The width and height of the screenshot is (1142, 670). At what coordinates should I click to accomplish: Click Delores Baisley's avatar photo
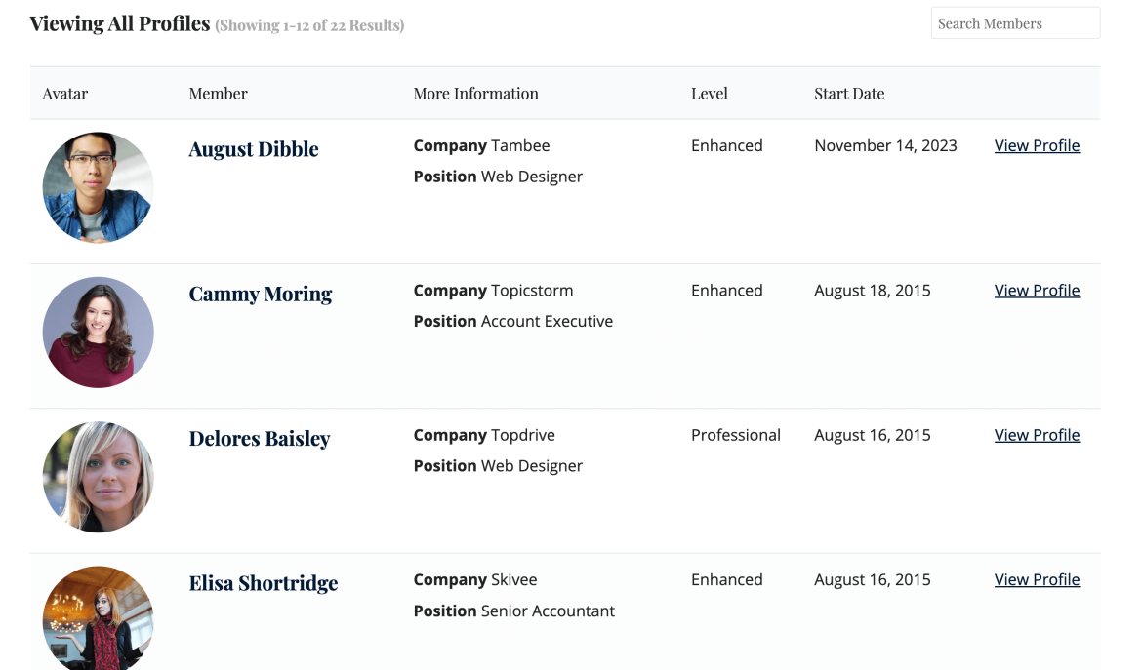98,477
